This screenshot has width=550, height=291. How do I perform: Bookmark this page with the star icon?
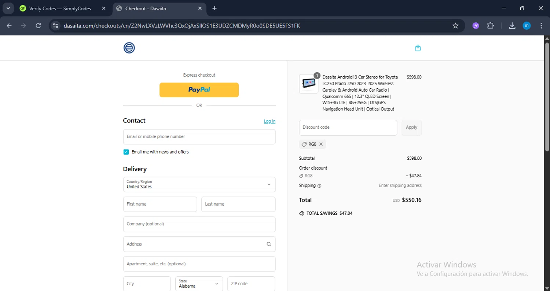455,26
